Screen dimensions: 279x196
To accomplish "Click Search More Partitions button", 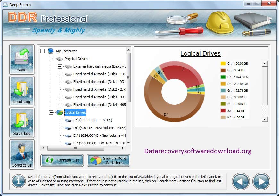I will [109, 160].
